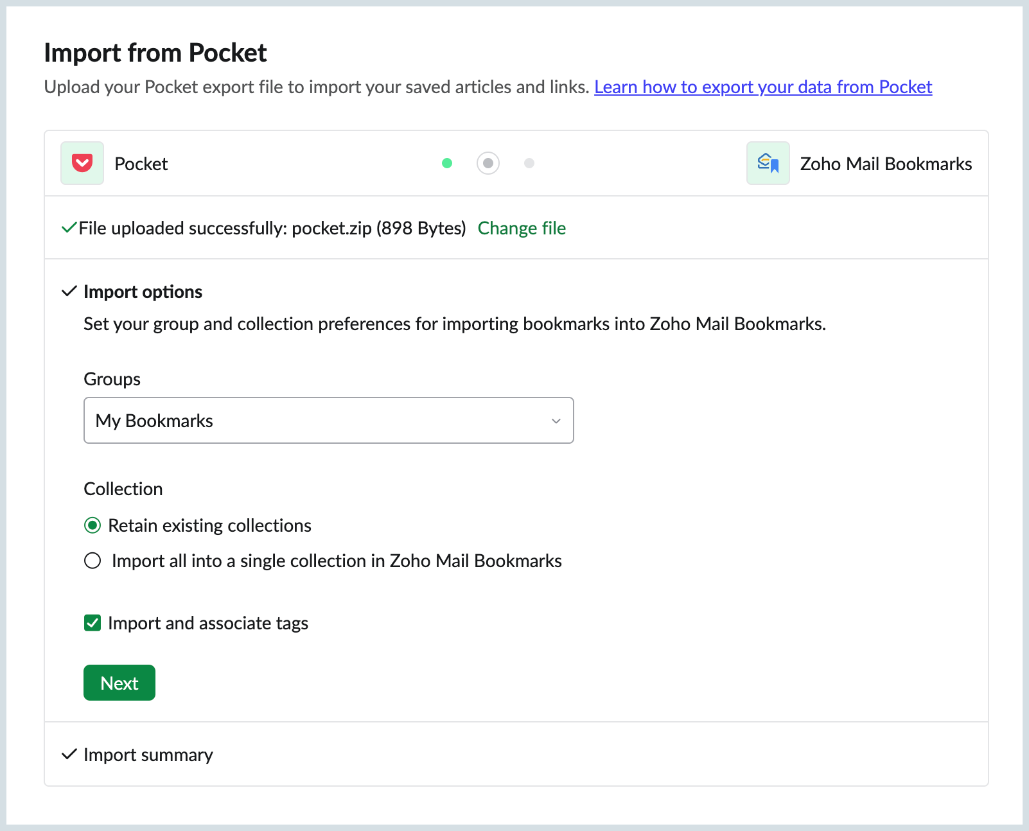
Task: Click the green completed step dot
Action: 447,163
